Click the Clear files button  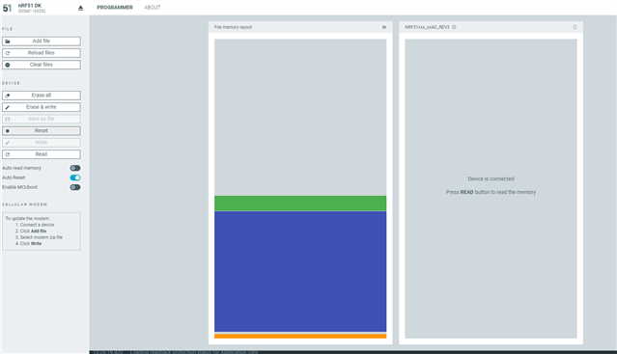click(42, 65)
